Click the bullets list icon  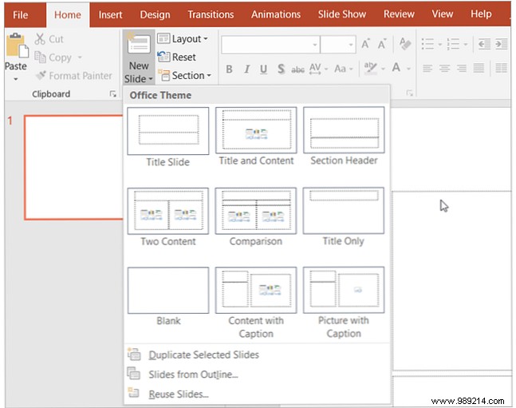tap(427, 44)
